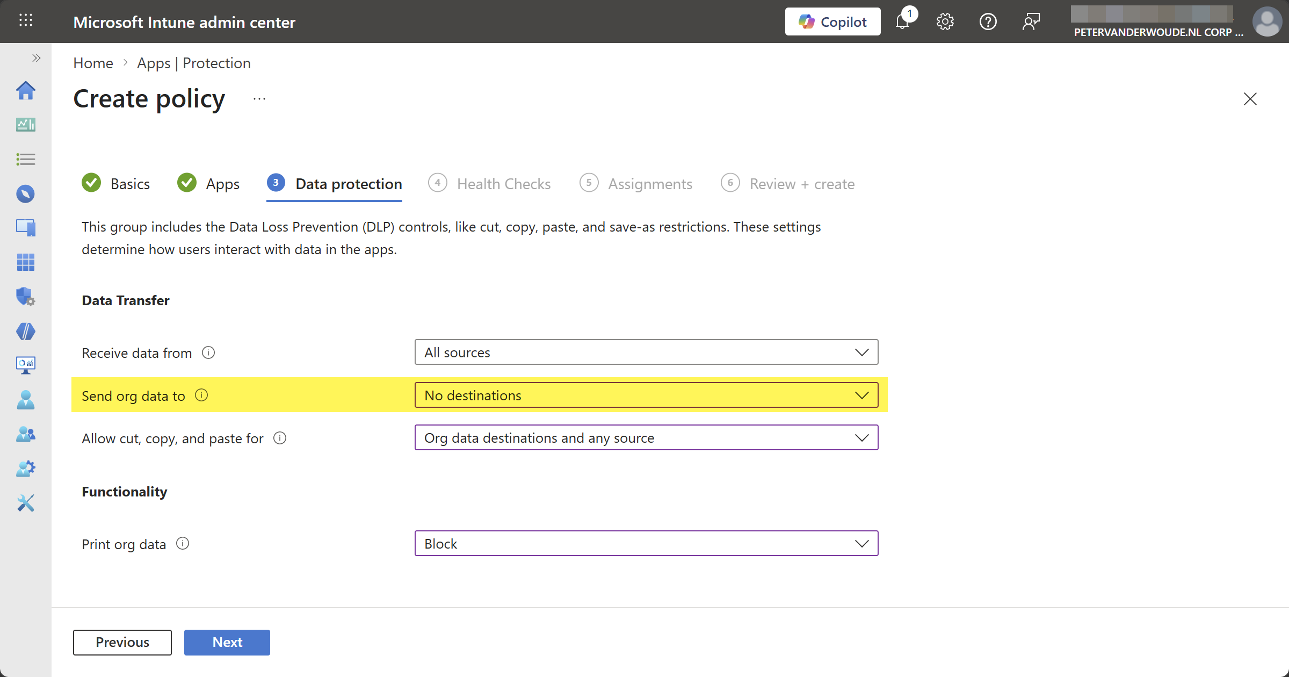Open the Dashboard chart icon in sidebar
Viewport: 1289px width, 677px height.
click(x=25, y=125)
